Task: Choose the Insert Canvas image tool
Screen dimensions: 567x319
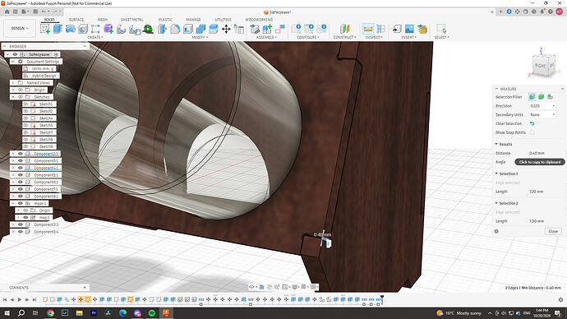Action: 409,29
